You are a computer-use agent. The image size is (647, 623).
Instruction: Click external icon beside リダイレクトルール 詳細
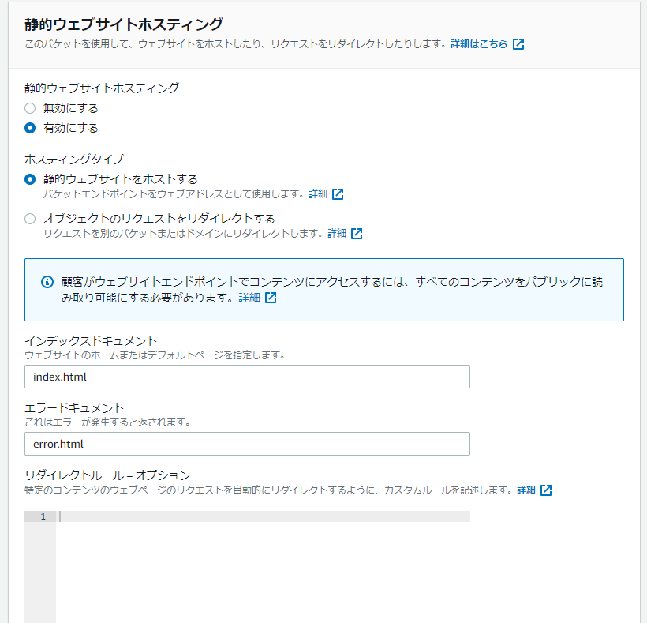point(546,490)
